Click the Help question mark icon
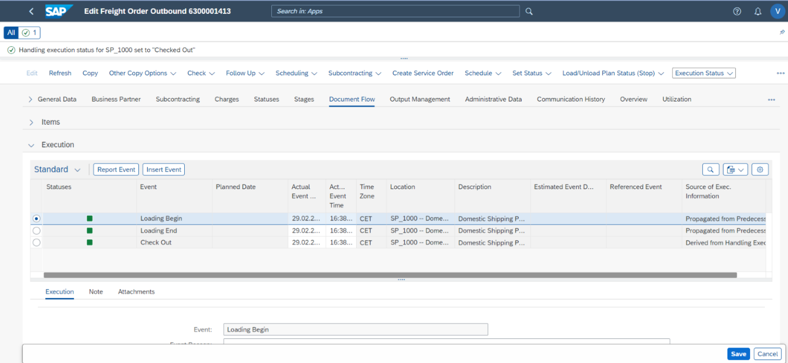Image resolution: width=788 pixels, height=363 pixels. point(737,11)
